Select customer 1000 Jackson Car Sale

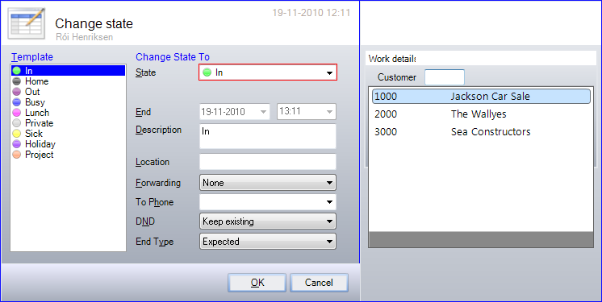481,96
